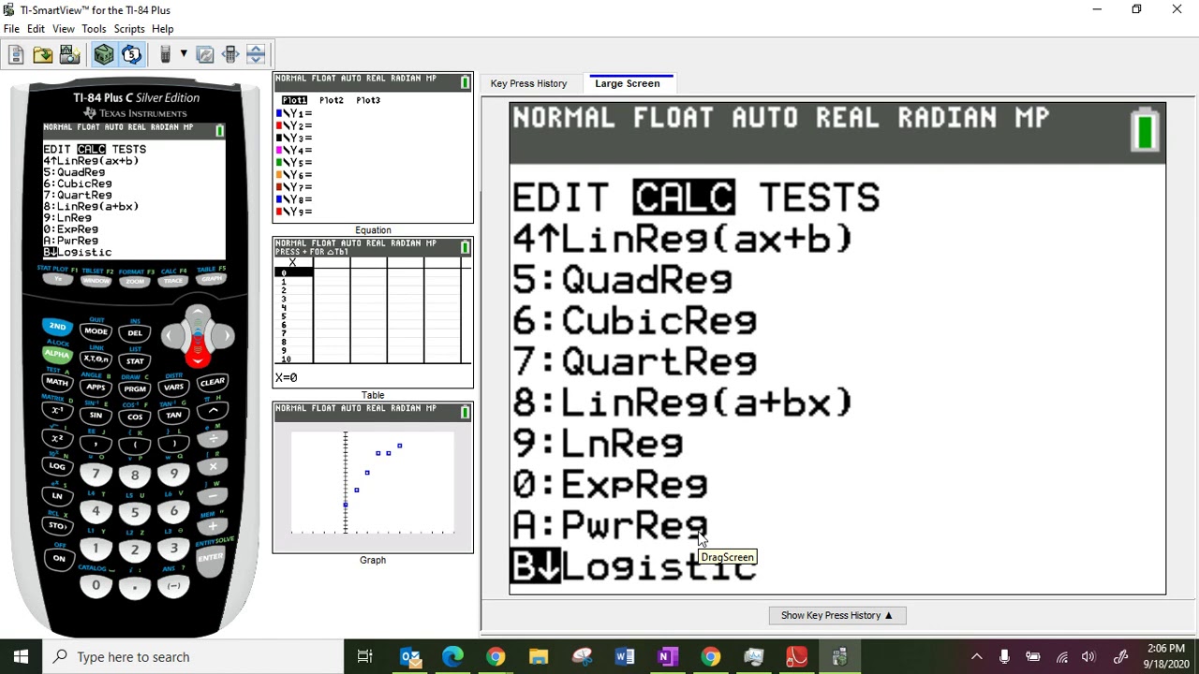The height and width of the screenshot is (674, 1199).
Task: Click the SIN calculator key
Action: 96,415
